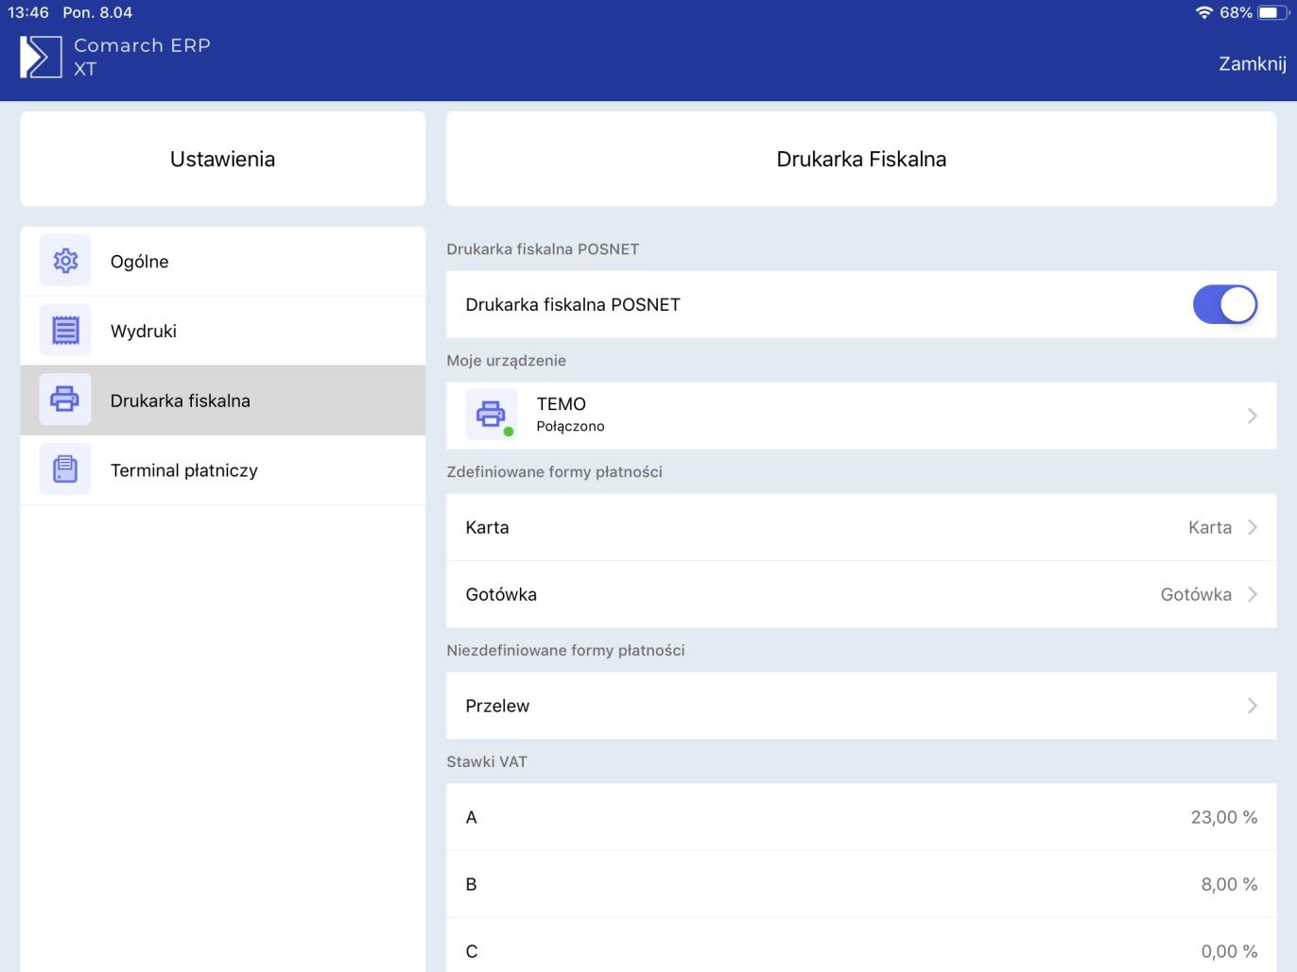This screenshot has width=1297, height=972.
Task: Open the Ogólne settings section
Action: (x=223, y=262)
